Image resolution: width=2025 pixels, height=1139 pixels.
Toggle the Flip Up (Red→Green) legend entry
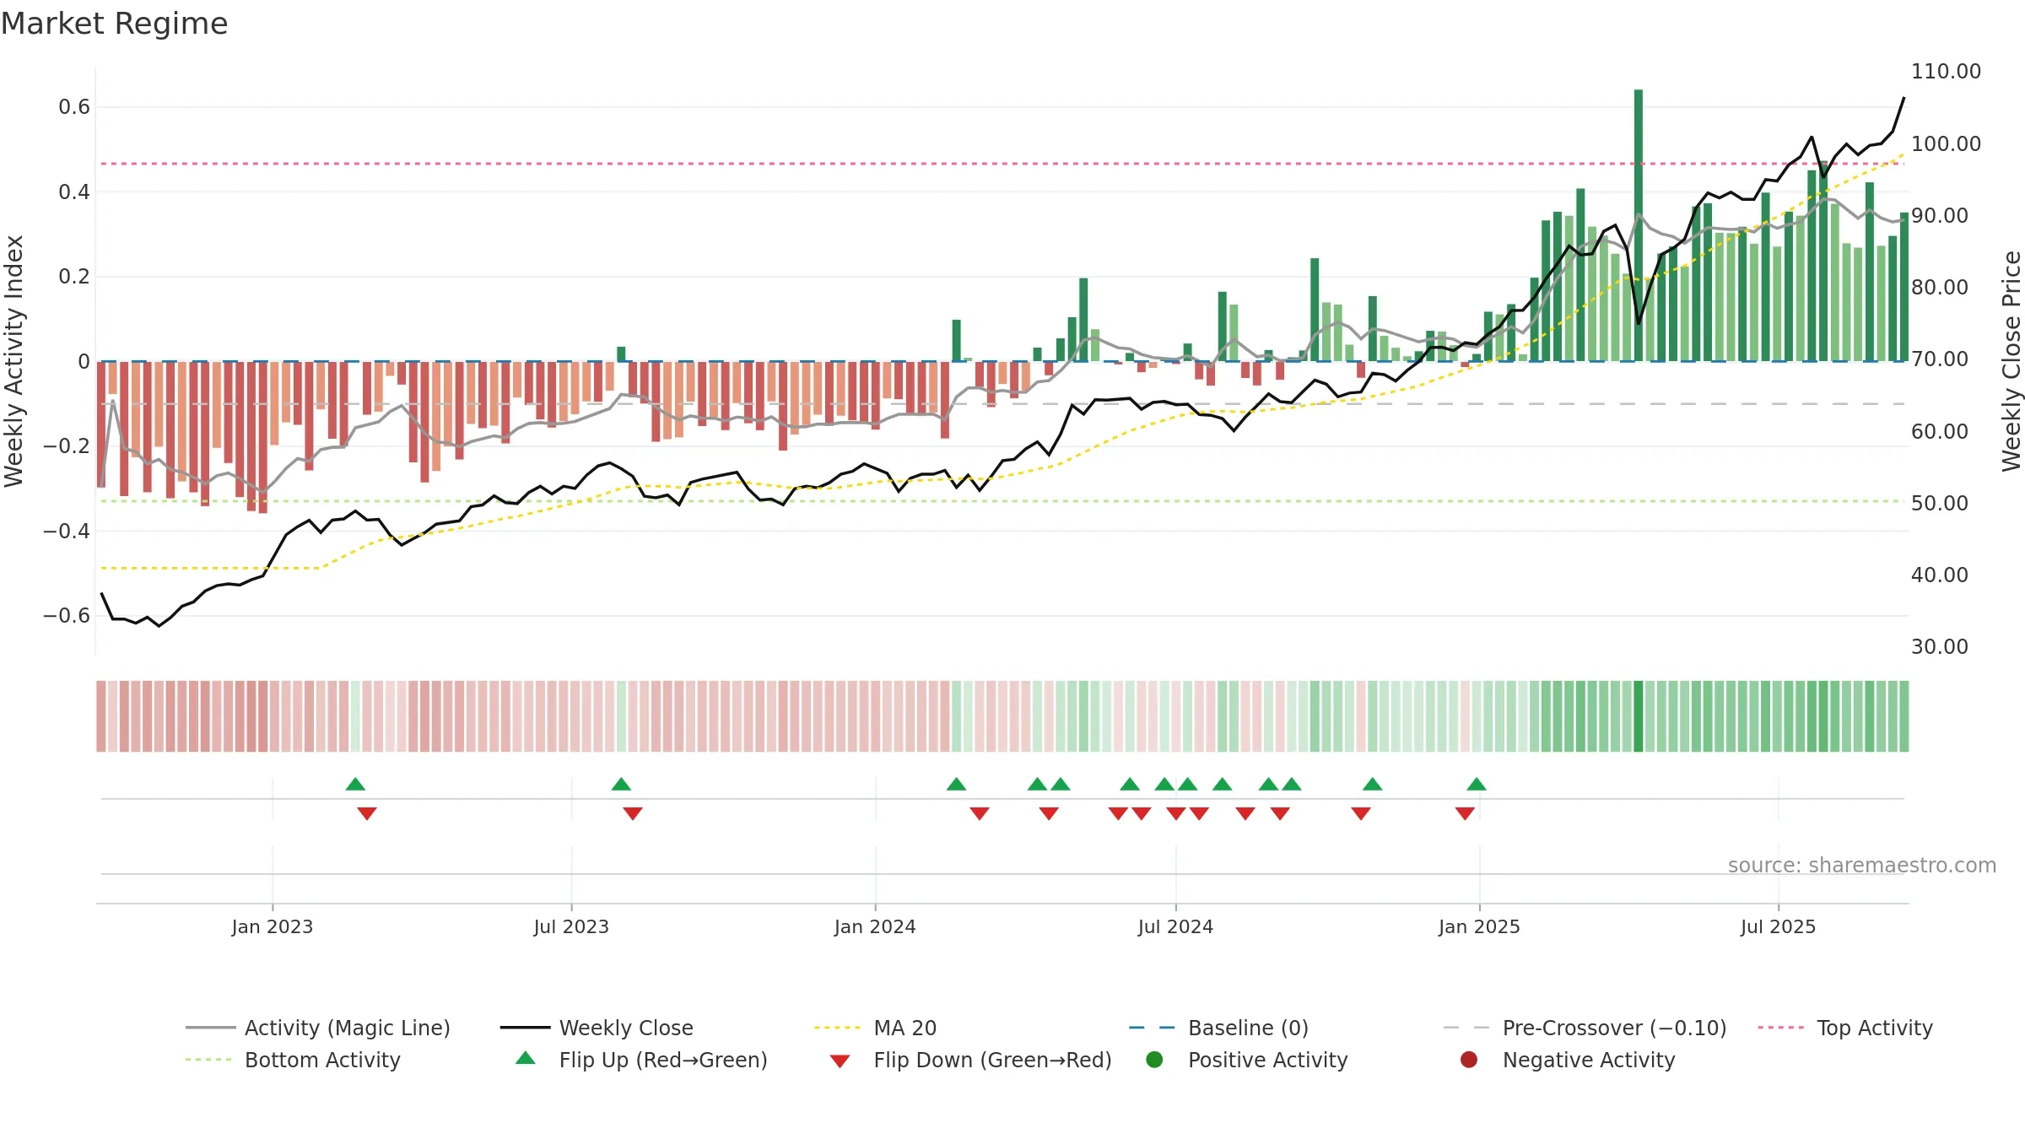point(642,1060)
